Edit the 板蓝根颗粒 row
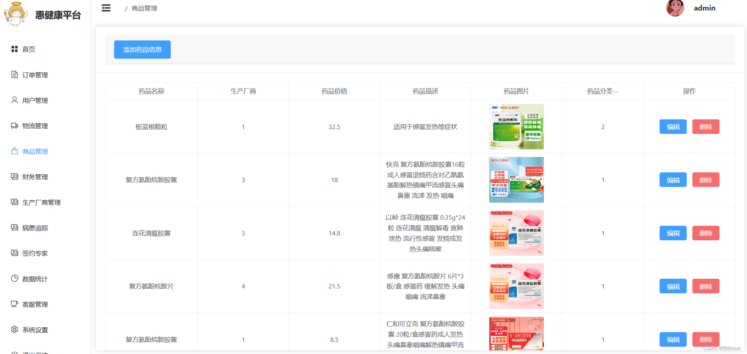This screenshot has height=354, width=747. 673,127
